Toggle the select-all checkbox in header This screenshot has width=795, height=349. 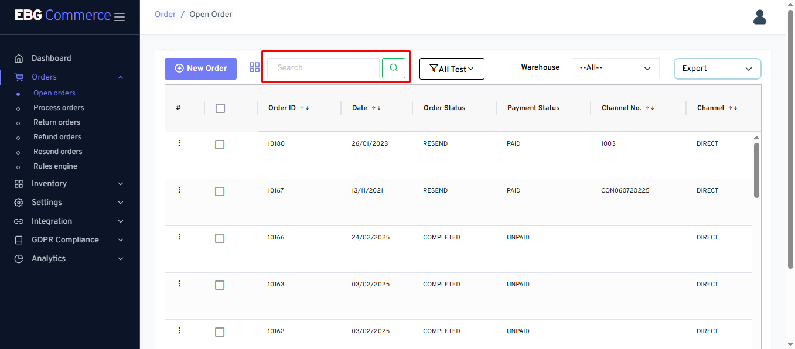(220, 108)
